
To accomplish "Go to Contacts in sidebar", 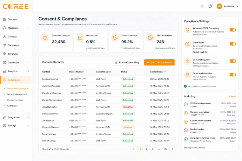I will [x=12, y=36].
